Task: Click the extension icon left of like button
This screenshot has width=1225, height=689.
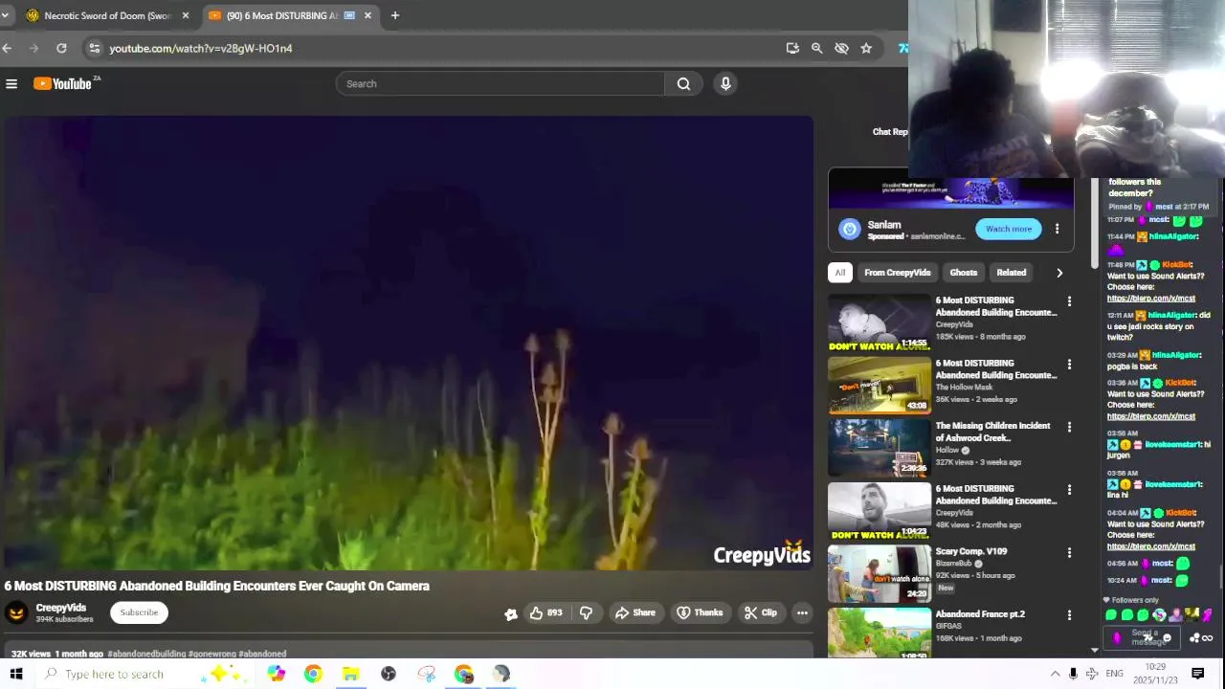Action: [x=511, y=613]
